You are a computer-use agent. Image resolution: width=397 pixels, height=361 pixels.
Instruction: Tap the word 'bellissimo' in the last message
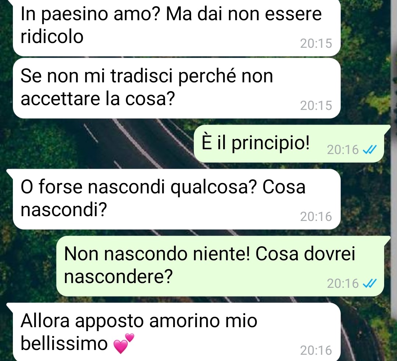coord(64,343)
